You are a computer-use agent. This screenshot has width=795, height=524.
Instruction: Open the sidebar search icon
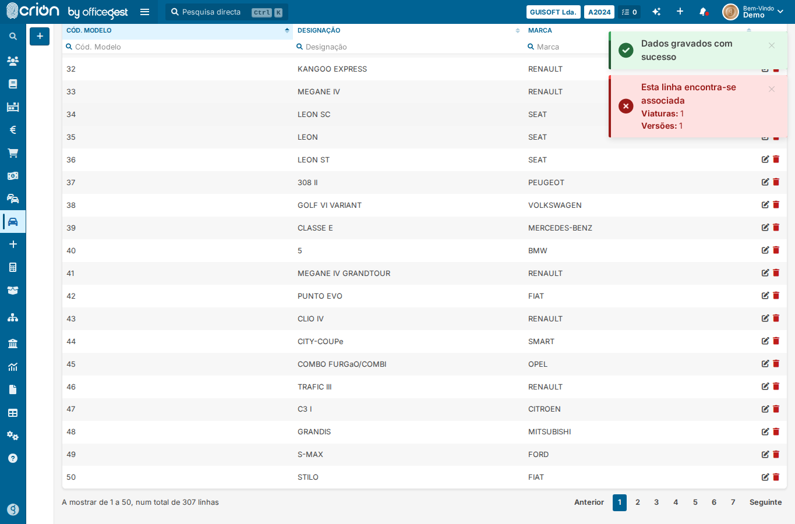coord(13,37)
